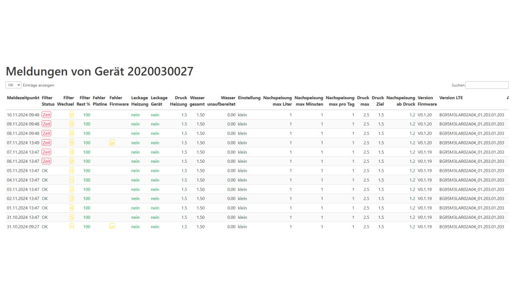The height and width of the screenshot is (291, 518).
Task: Sort by Filter Status column header
Action: pyautogui.click(x=48, y=101)
